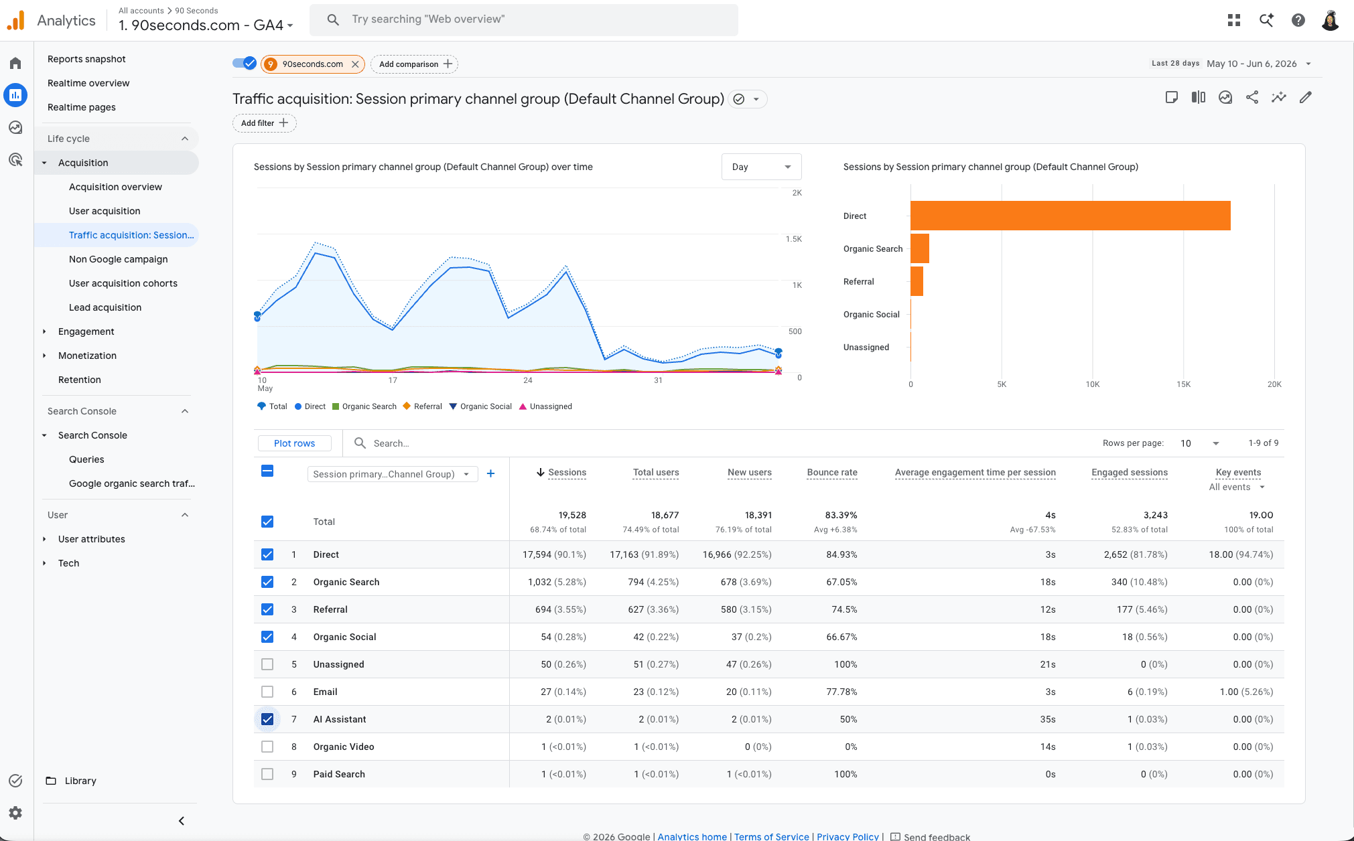The width and height of the screenshot is (1354, 841).
Task: Uncheck the Referral row checkbox
Action: (x=267, y=609)
